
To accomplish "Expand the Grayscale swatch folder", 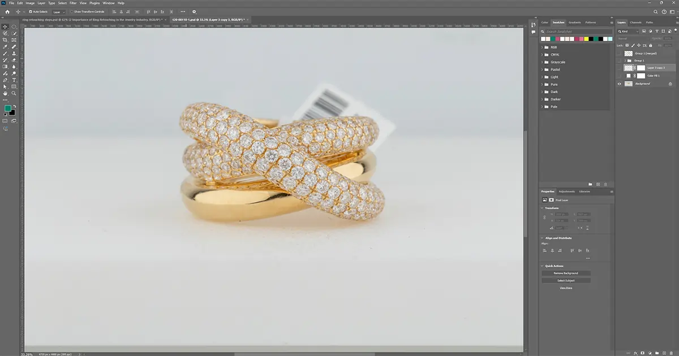I will coord(542,62).
